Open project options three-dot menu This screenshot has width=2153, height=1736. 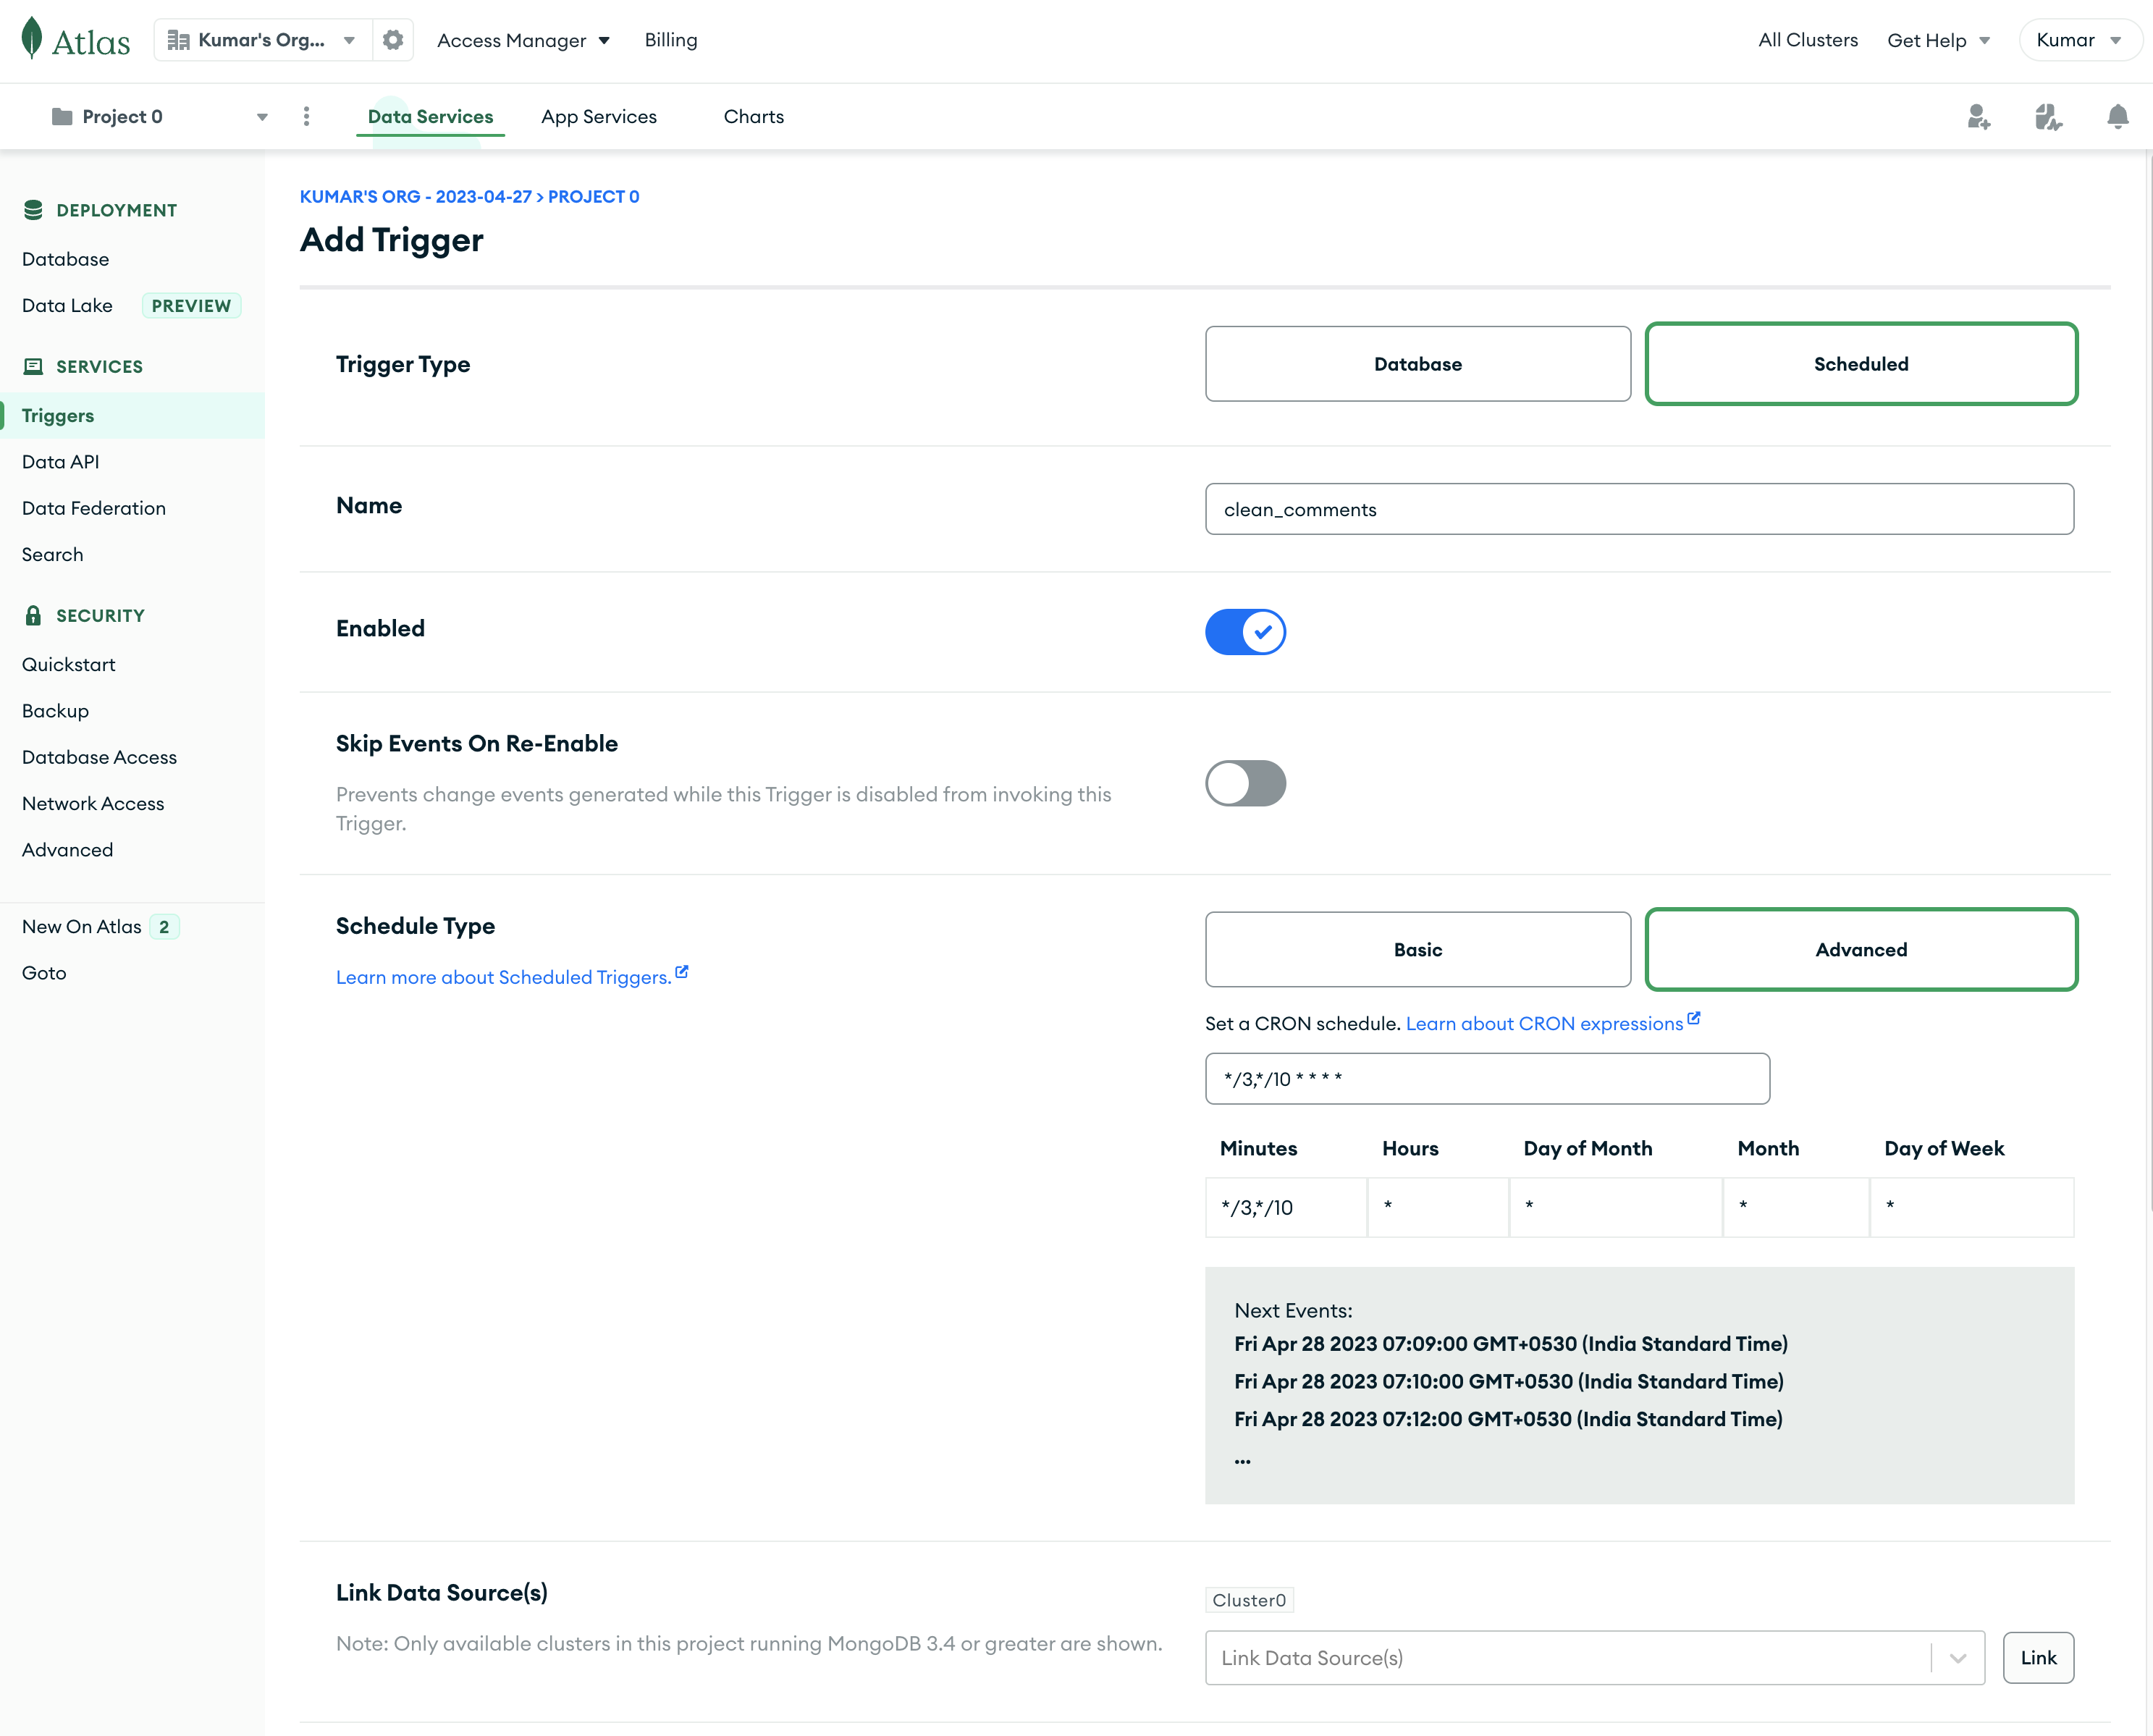[306, 117]
